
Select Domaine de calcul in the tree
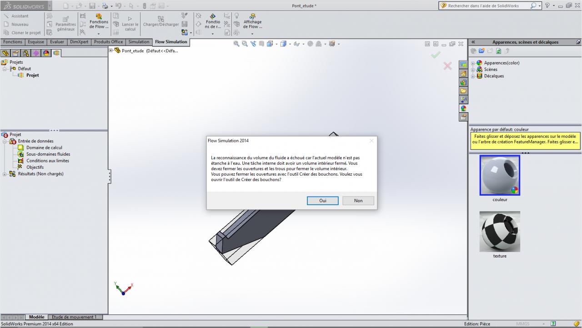click(44, 148)
